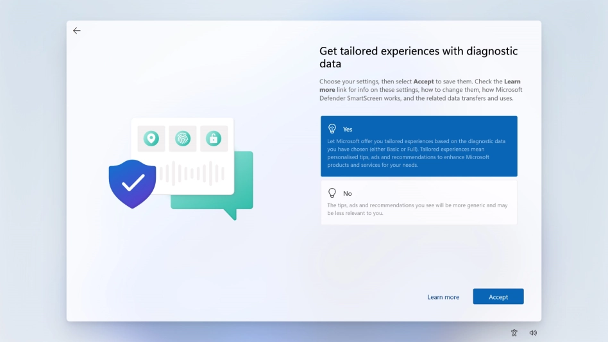
Task: Click the audio waveform graphic in illustration
Action: (192, 173)
